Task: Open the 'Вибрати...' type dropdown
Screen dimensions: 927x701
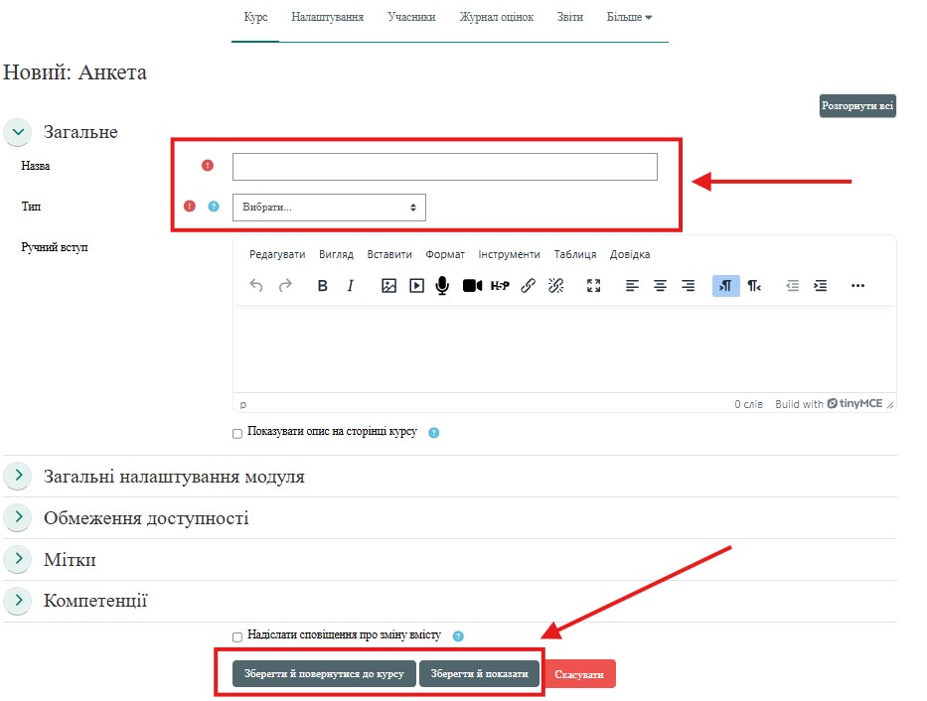Action: pos(329,208)
